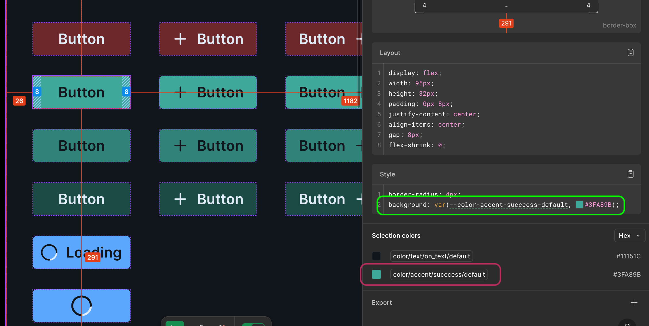This screenshot has width=649, height=326.
Task: Click the Layout section heading
Action: click(390, 53)
